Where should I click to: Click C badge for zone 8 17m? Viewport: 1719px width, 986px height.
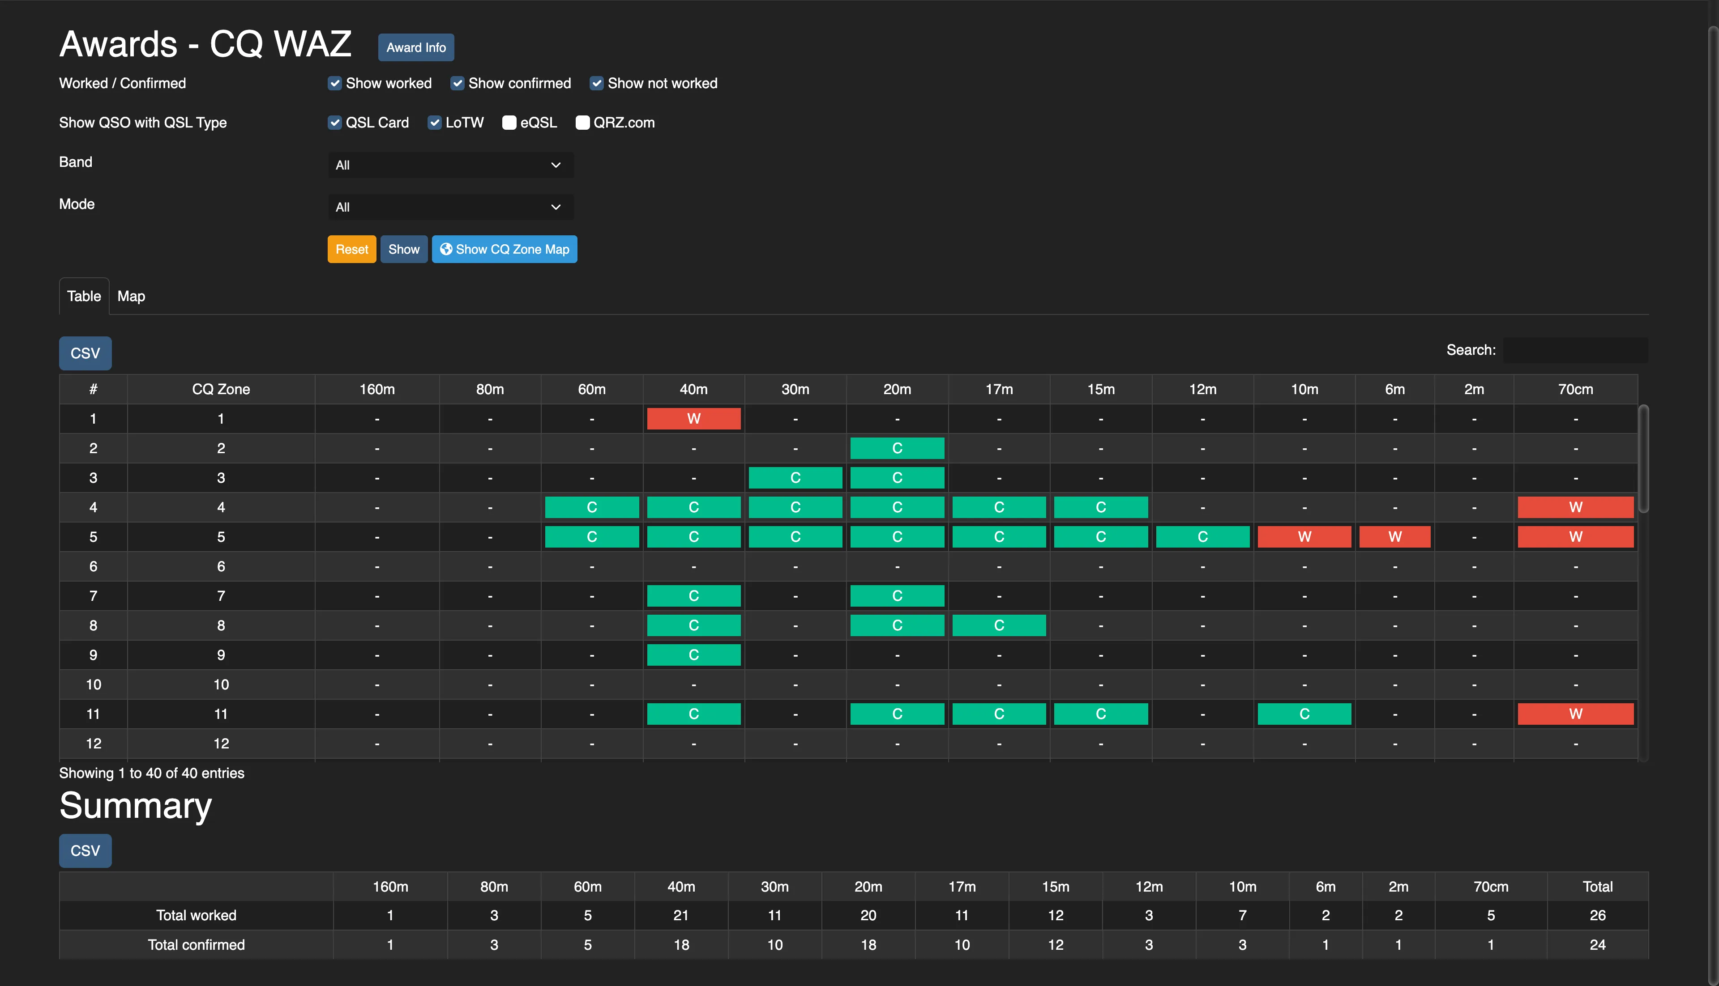pyautogui.click(x=999, y=626)
